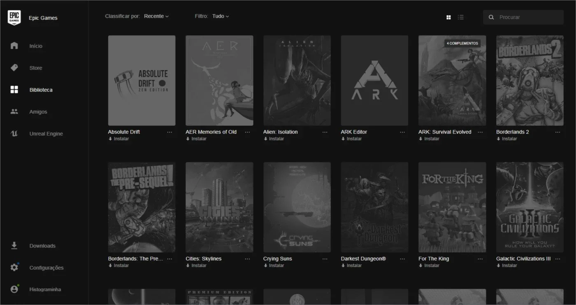Click the Histograminha profile avatar icon

[x=14, y=289]
